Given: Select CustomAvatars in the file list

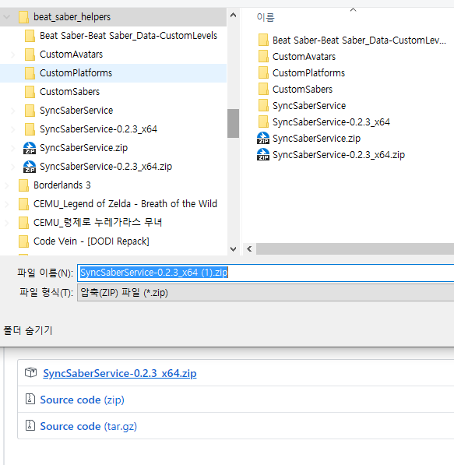Looking at the screenshot, I should click(x=304, y=57).
